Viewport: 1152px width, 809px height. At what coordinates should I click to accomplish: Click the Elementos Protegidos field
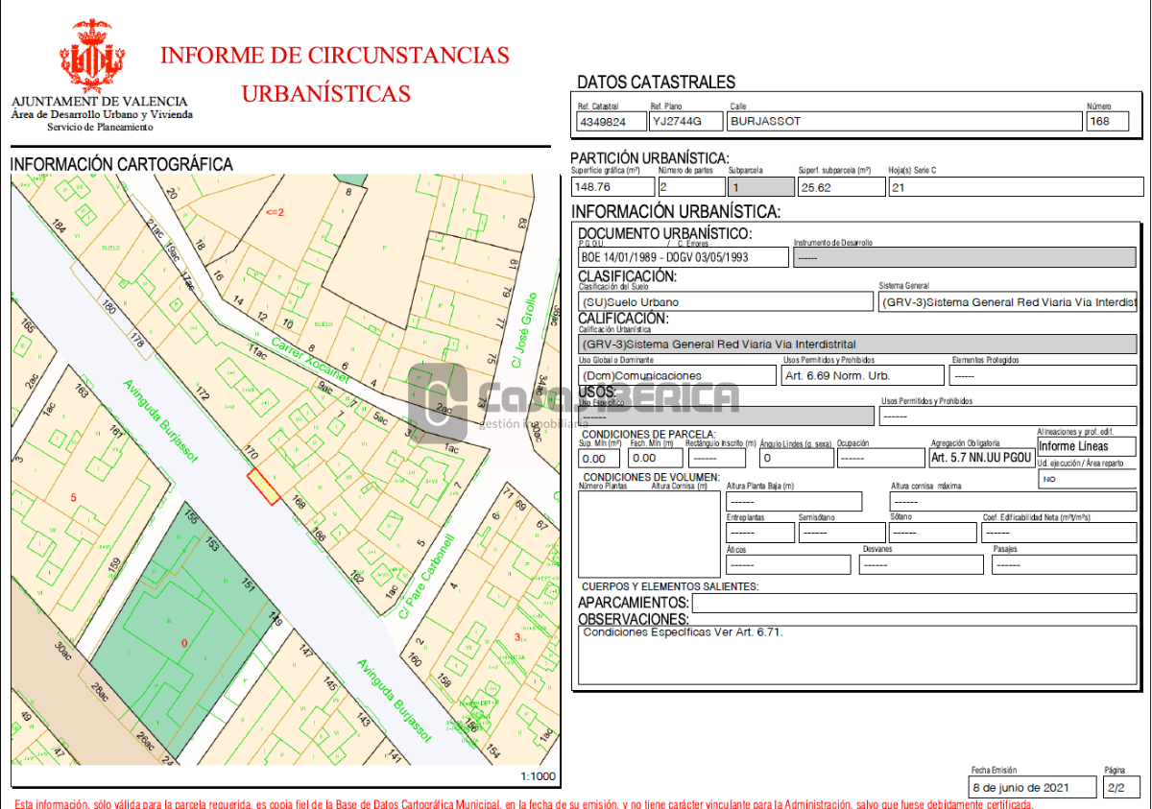click(1044, 375)
